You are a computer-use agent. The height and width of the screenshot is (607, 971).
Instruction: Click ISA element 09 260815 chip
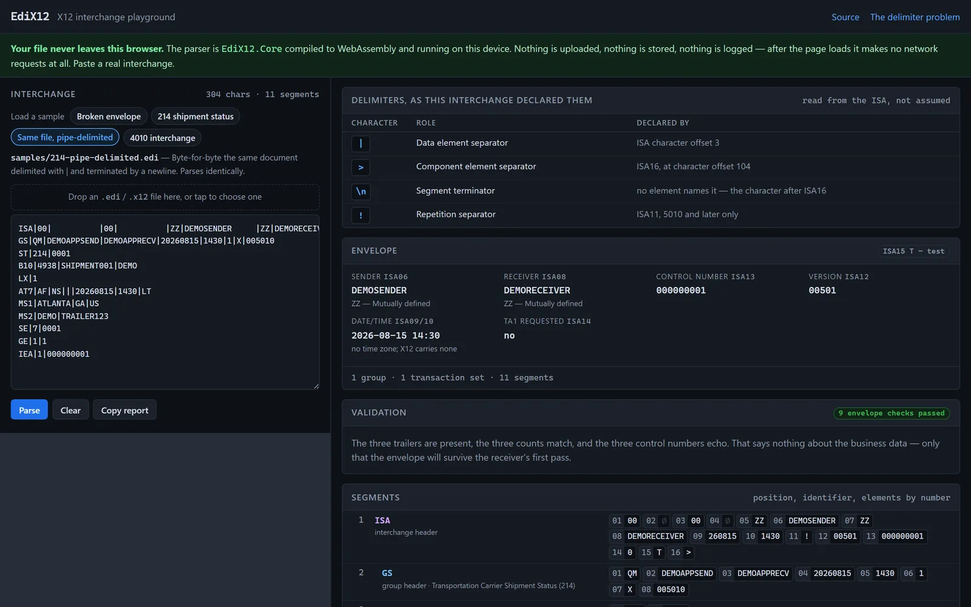[x=715, y=536]
